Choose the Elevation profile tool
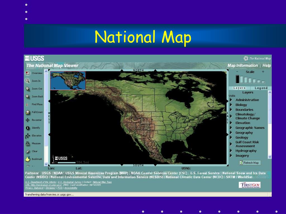Viewport: 286px width, 214px height. click(x=28, y=136)
